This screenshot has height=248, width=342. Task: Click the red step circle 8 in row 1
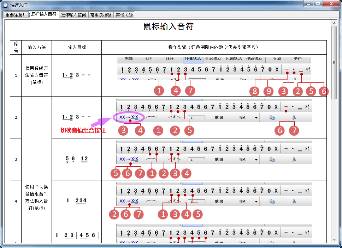tap(254, 91)
